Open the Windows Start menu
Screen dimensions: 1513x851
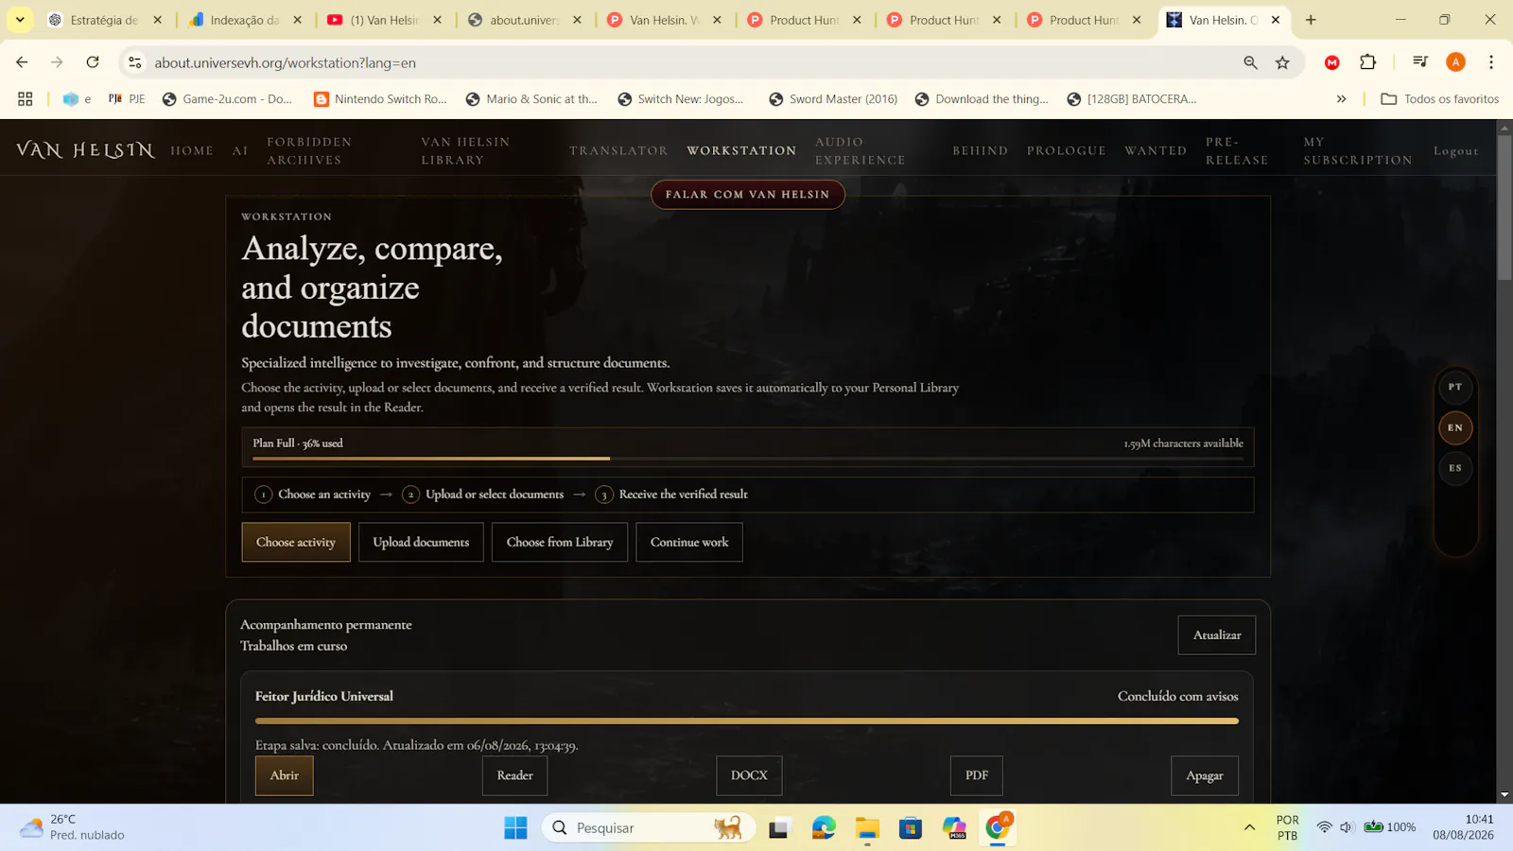(515, 828)
